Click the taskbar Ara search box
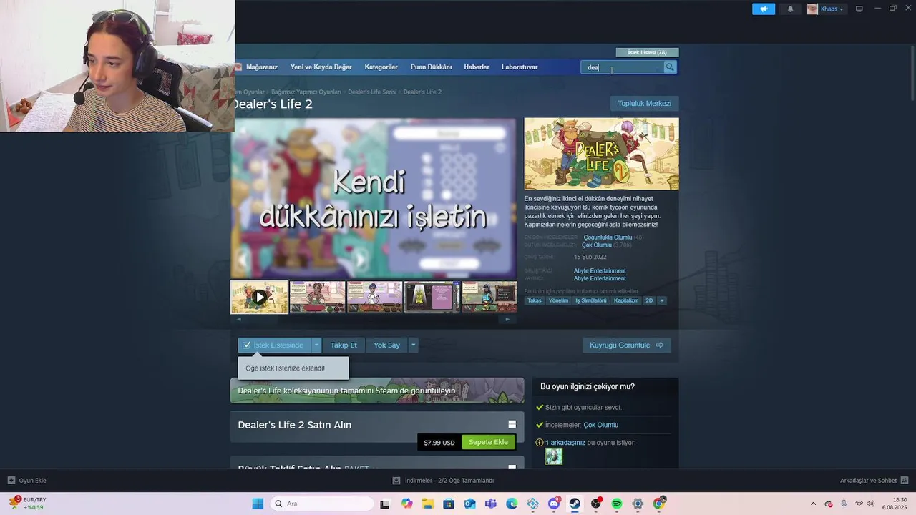 pyautogui.click(x=322, y=504)
